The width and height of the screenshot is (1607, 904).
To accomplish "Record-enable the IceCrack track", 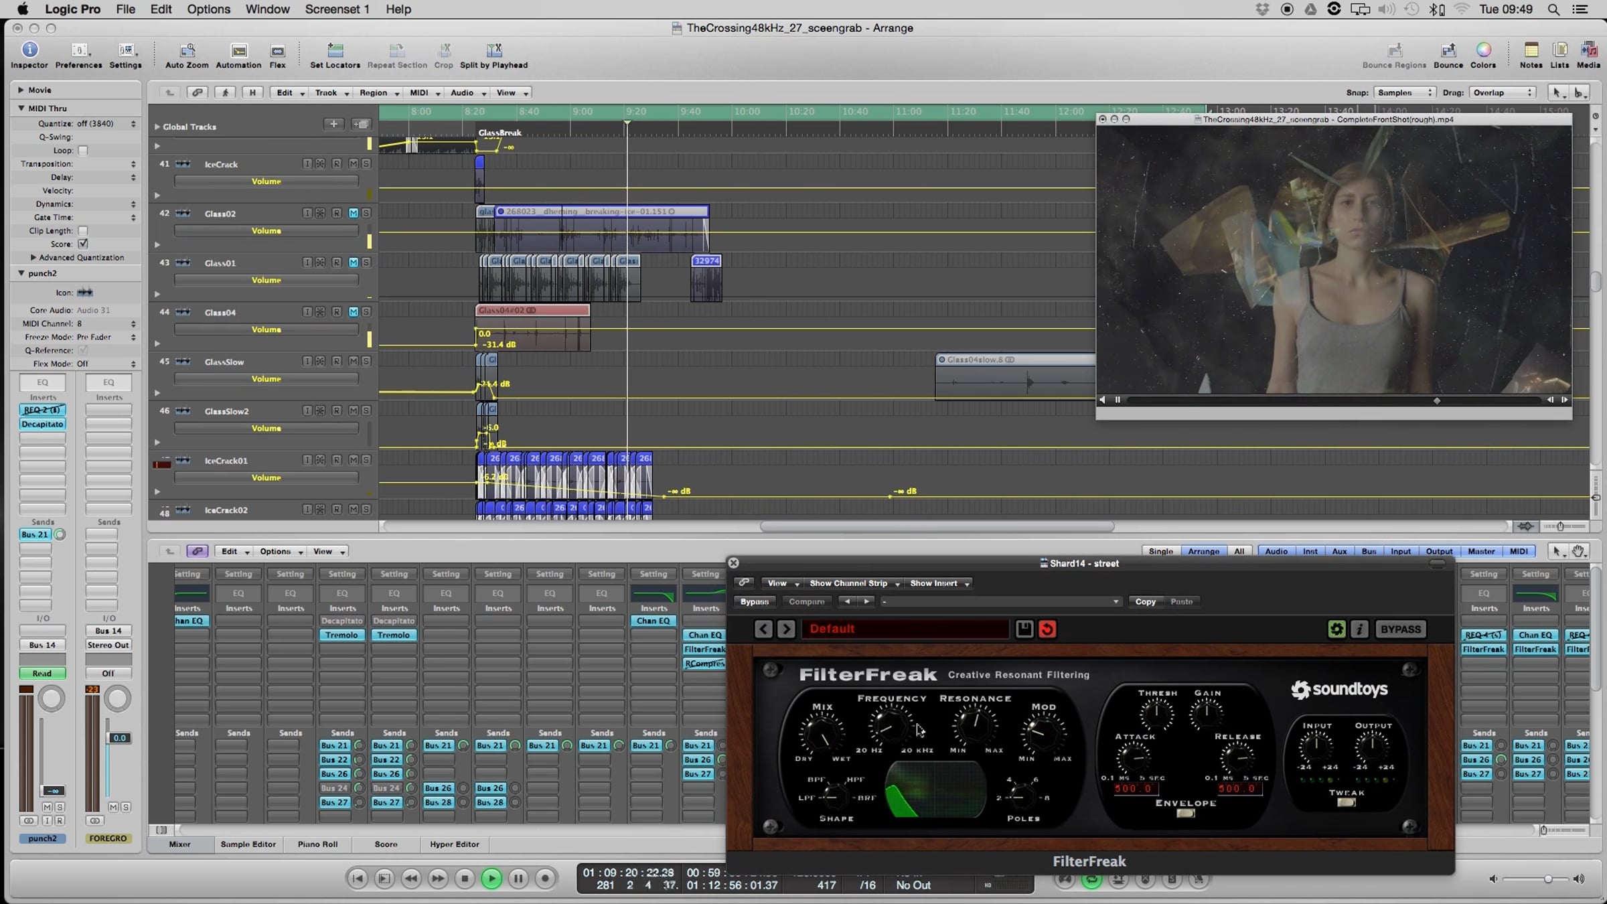I will 336,164.
